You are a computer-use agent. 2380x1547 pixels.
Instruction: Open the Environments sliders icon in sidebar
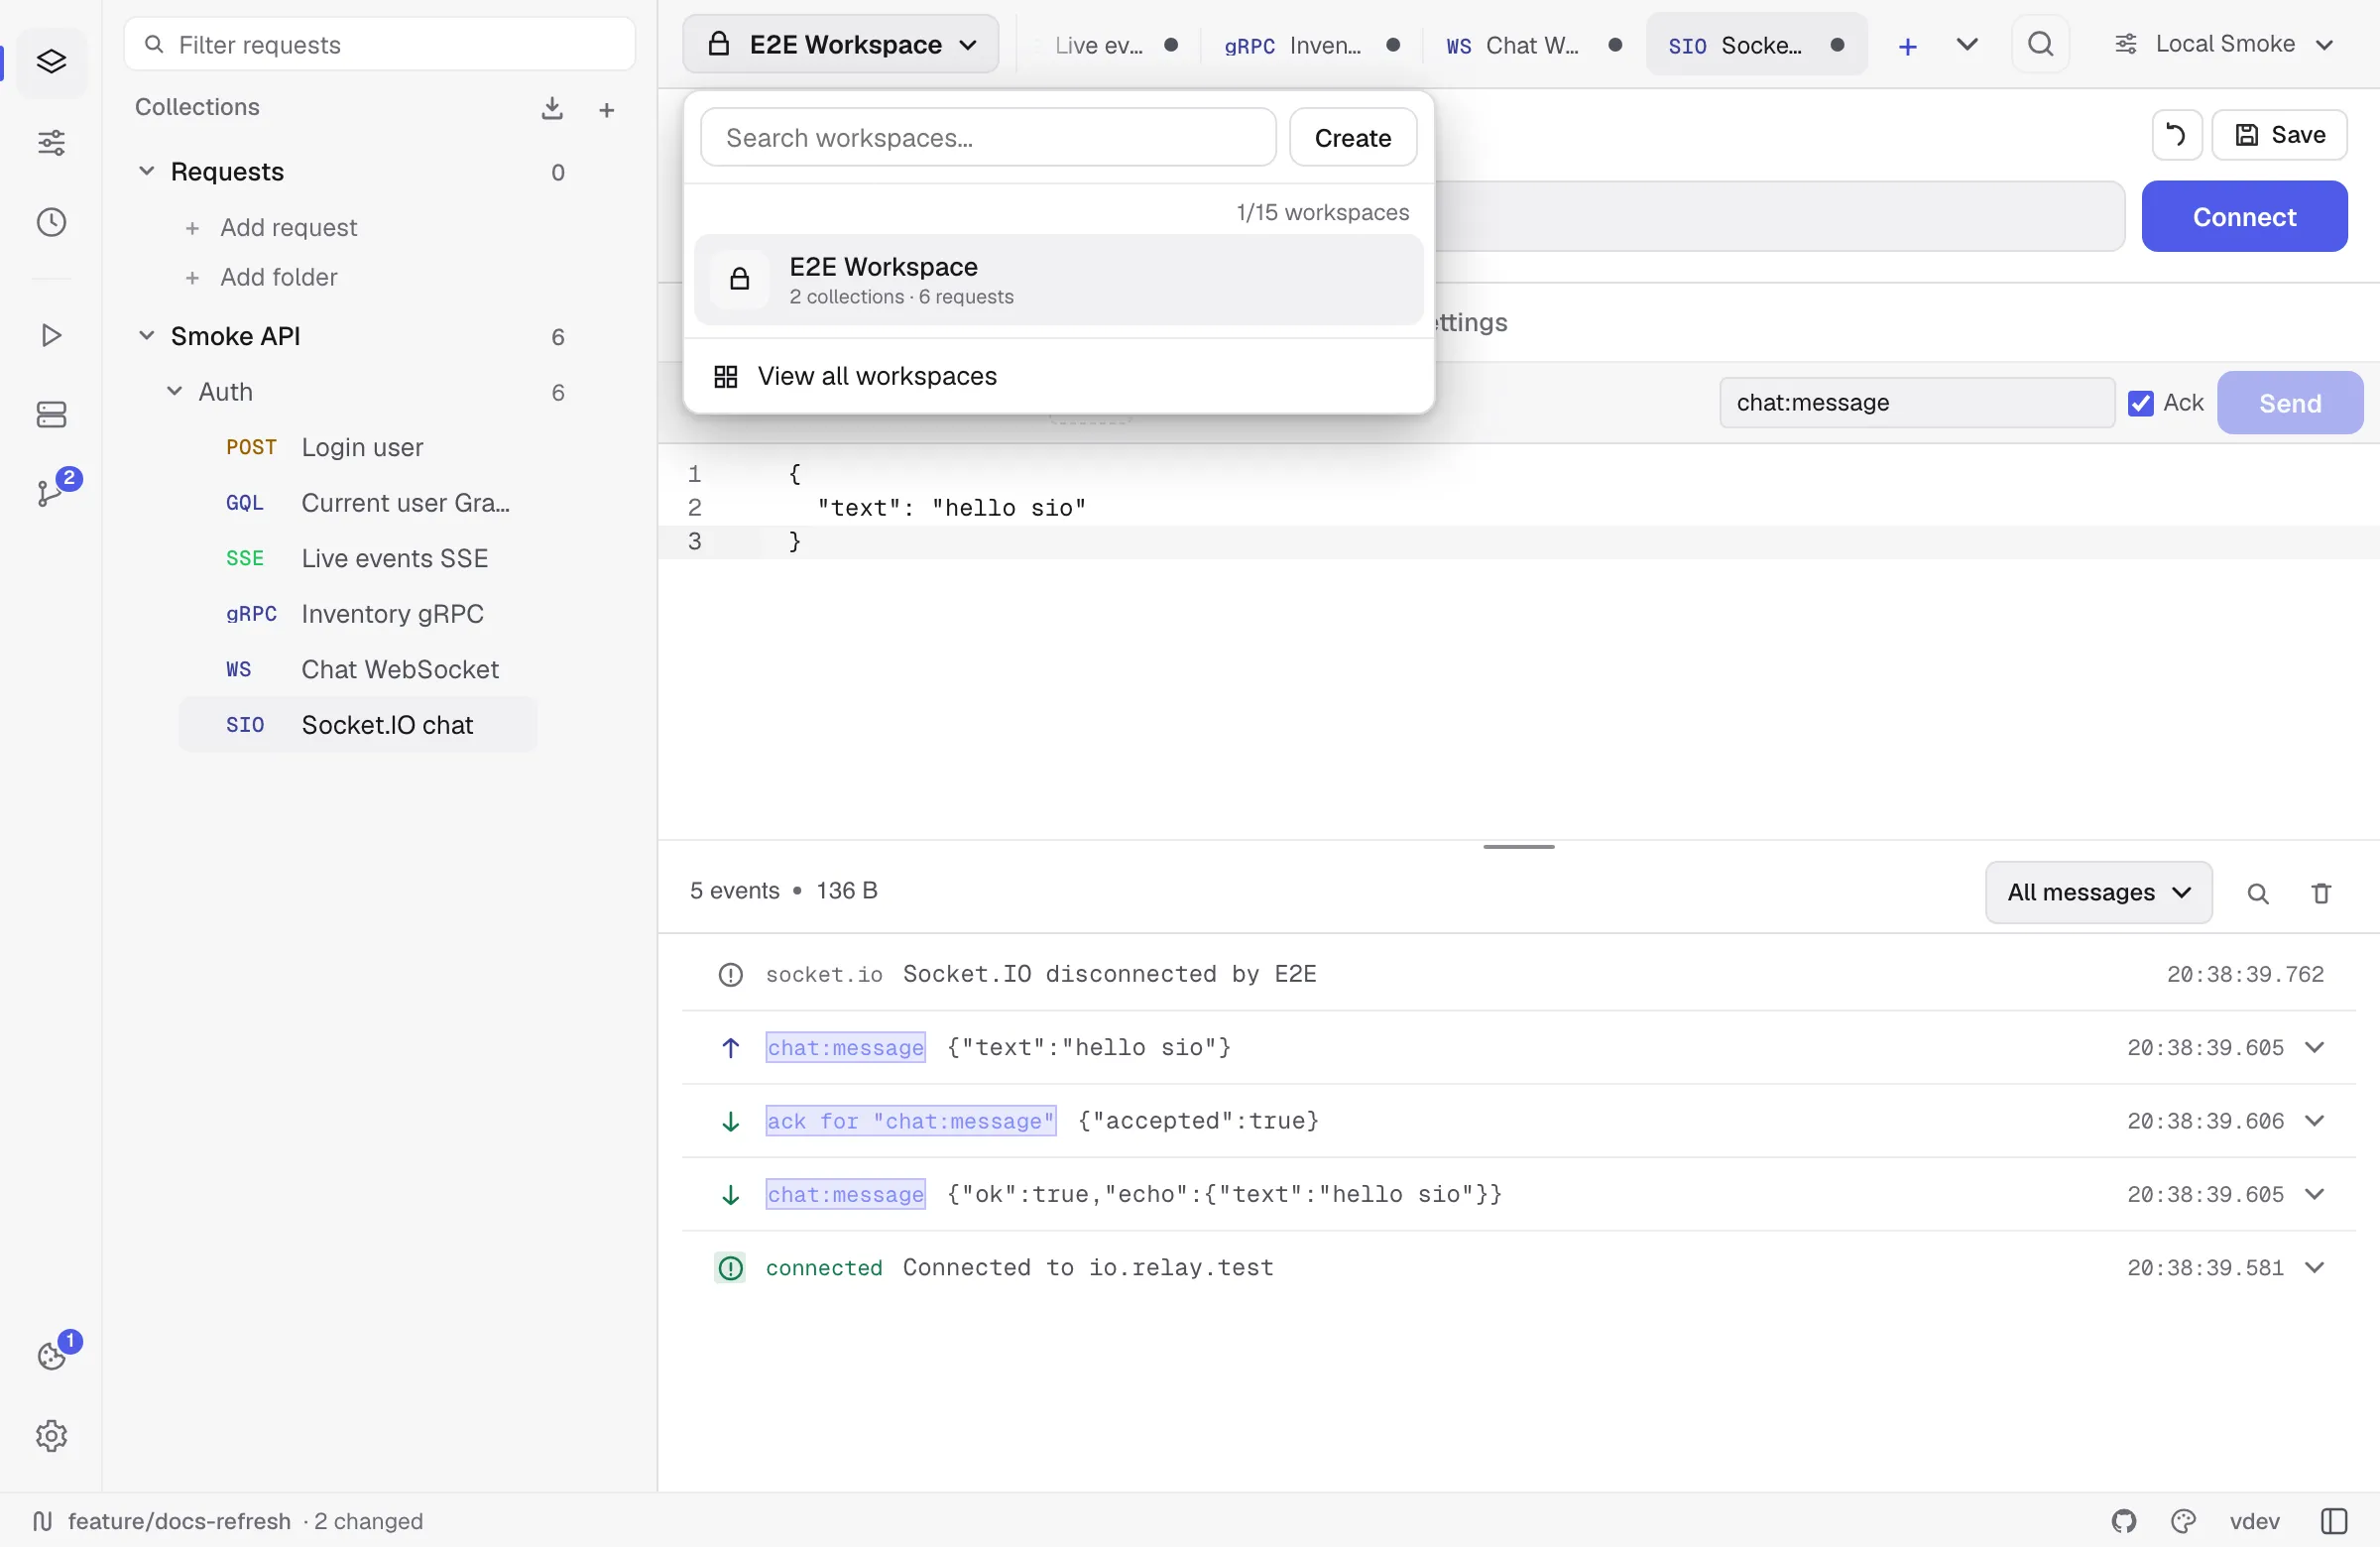click(51, 142)
